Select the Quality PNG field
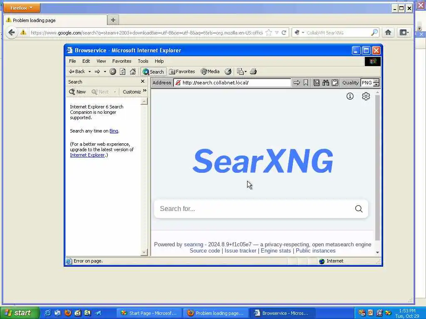Viewport: 426px width, 319px height. [367, 83]
